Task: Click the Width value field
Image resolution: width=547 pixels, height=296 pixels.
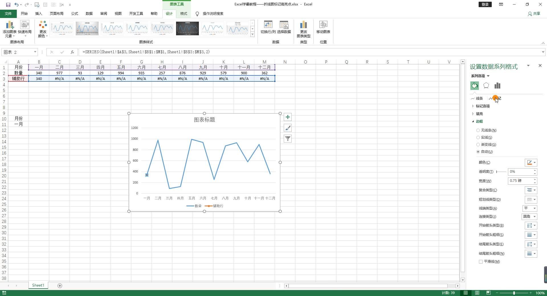Action: (x=521, y=181)
